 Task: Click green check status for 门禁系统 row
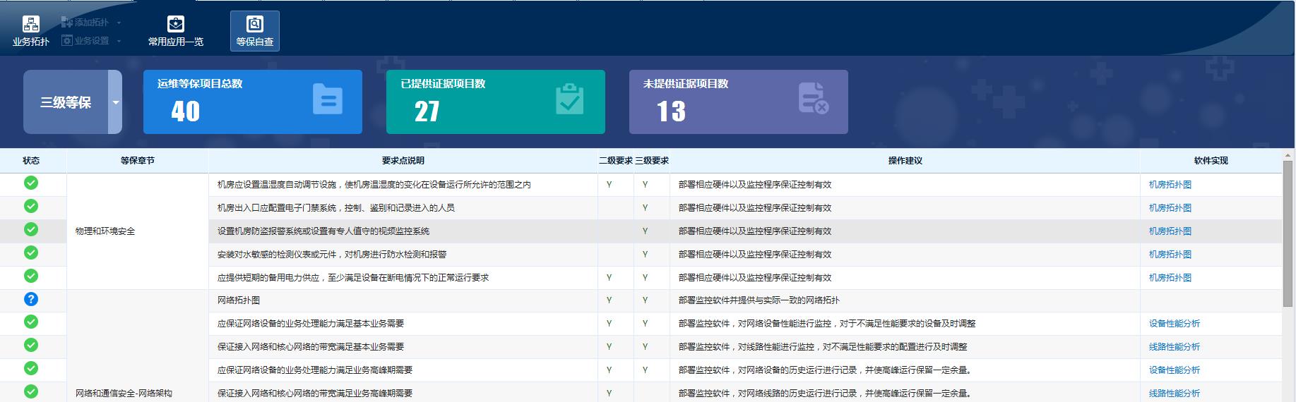(x=31, y=207)
